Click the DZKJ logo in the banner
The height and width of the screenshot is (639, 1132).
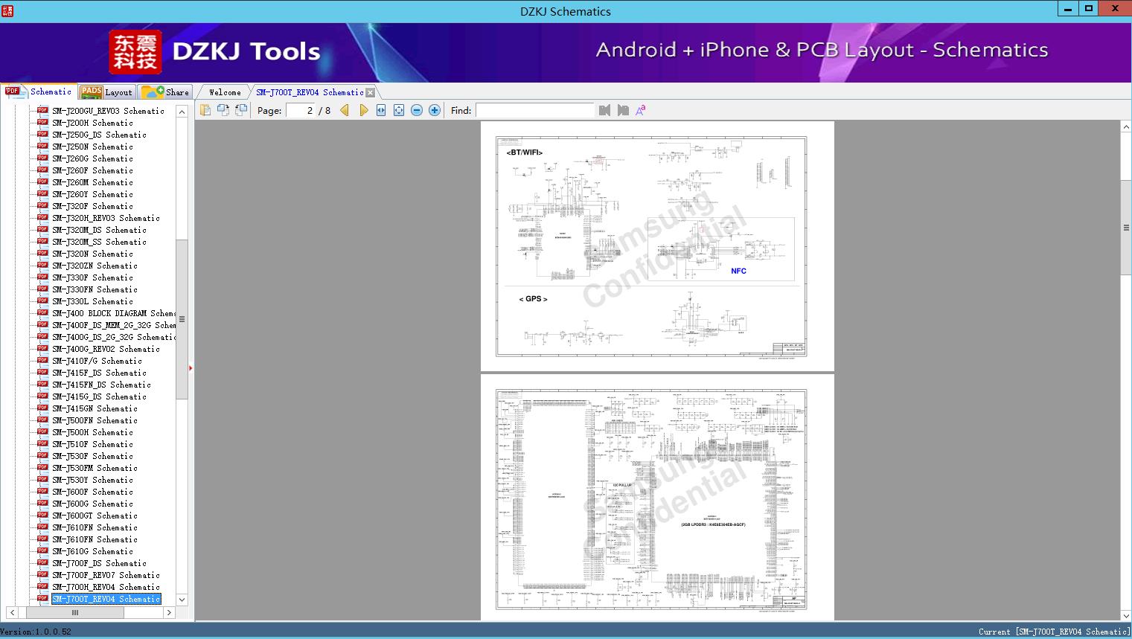(x=135, y=52)
